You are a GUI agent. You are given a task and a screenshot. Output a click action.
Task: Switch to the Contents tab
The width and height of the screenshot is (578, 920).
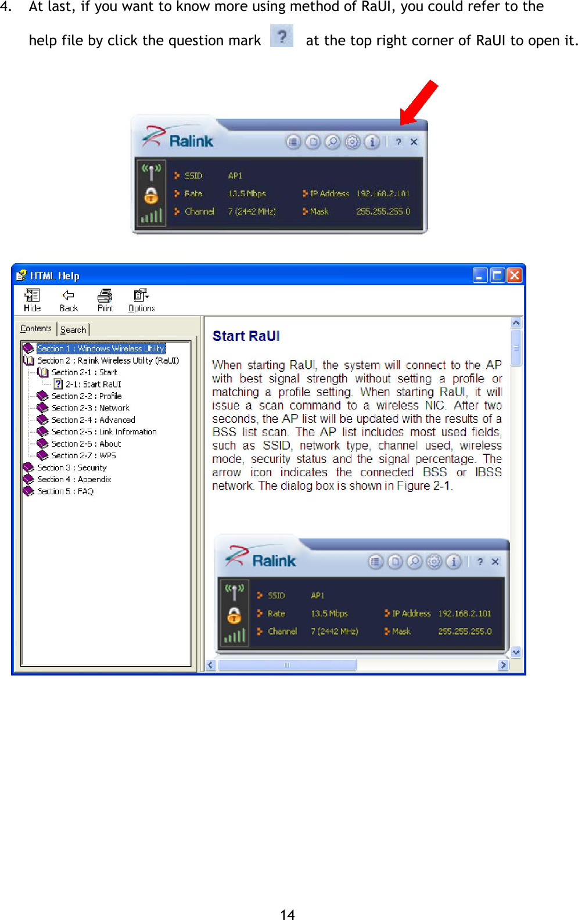click(x=36, y=329)
